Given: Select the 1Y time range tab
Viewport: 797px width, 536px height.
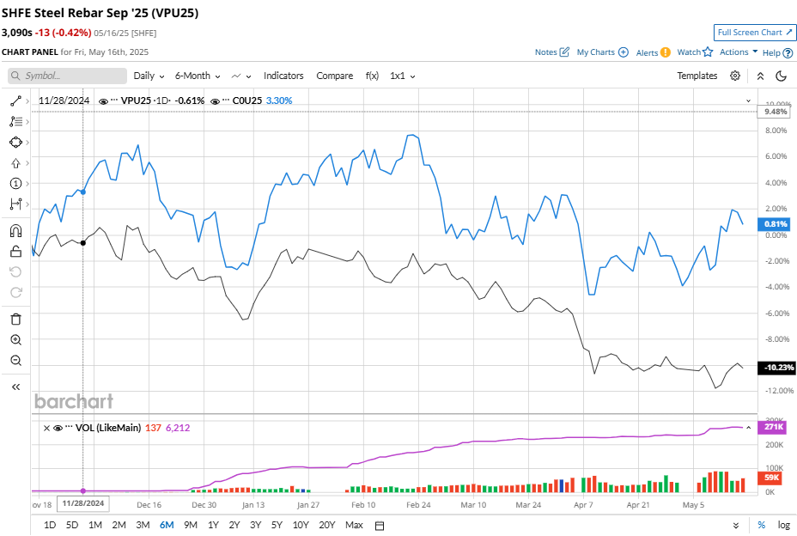Looking at the screenshot, I should pos(212,525).
